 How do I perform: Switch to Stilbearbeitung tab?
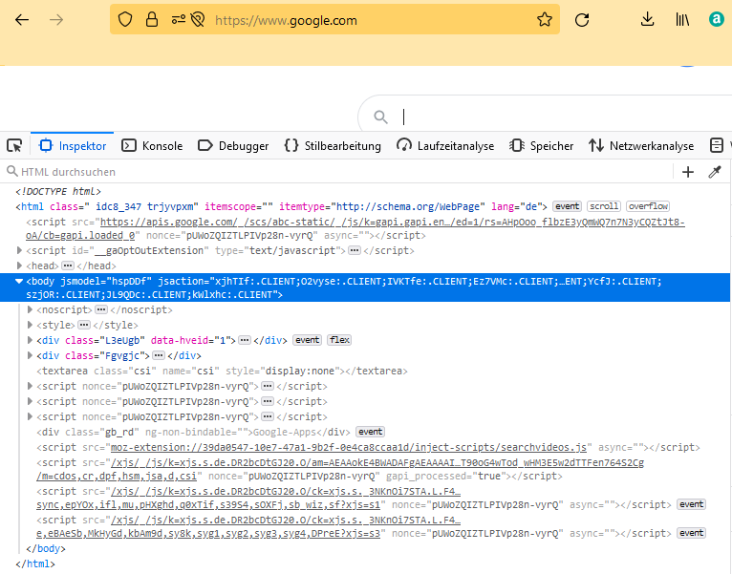click(333, 145)
